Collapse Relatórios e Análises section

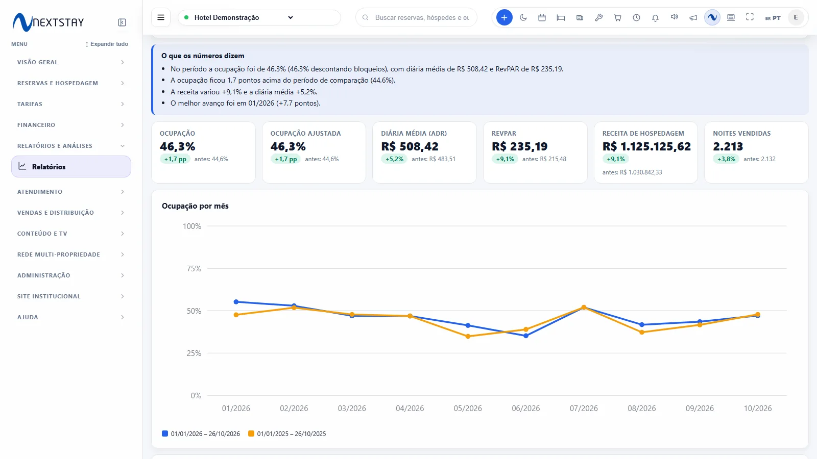71,146
